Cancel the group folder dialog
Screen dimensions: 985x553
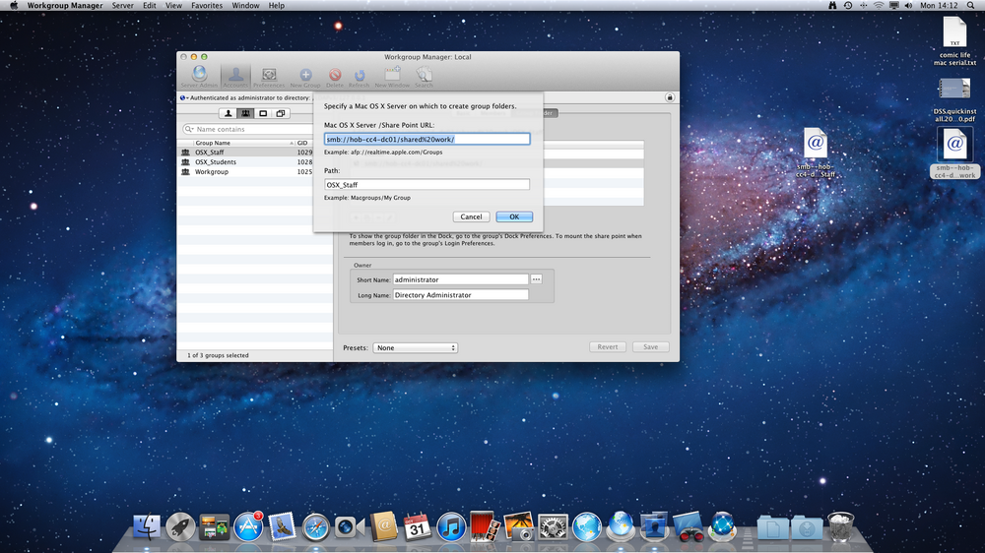point(471,216)
